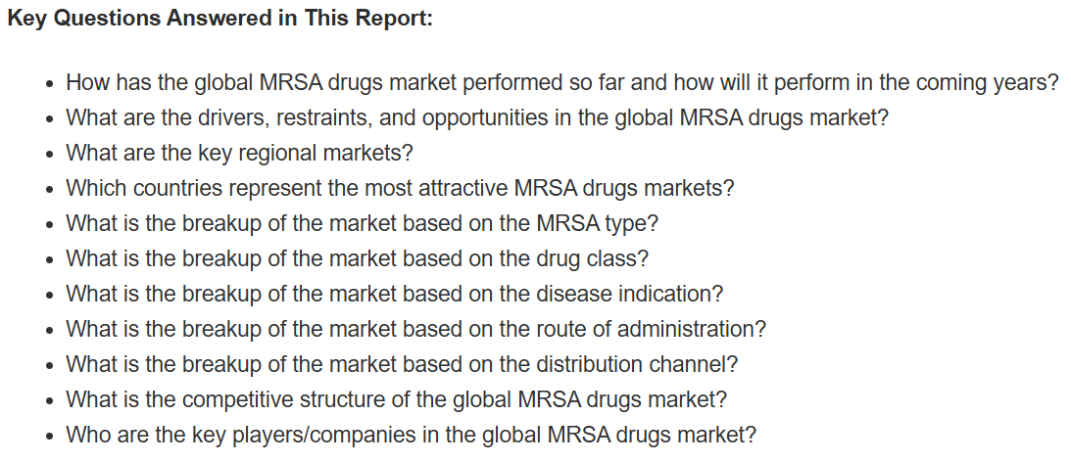The image size is (1071, 463).
Task: Click bullet dot beside route of administration question
Action: tap(49, 332)
